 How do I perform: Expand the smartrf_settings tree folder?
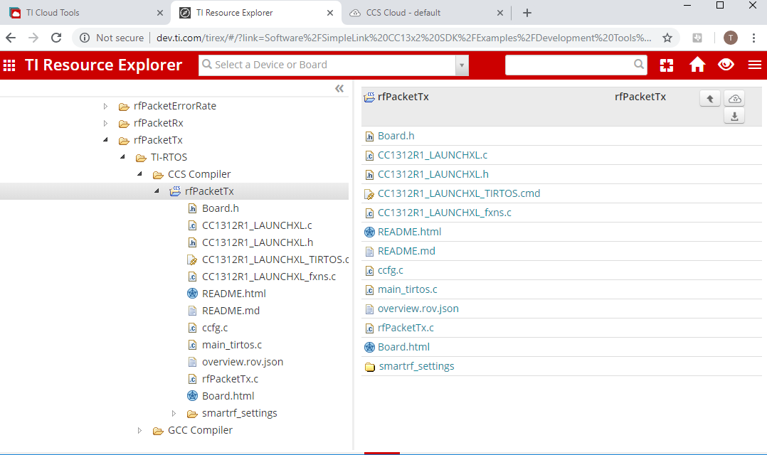174,414
